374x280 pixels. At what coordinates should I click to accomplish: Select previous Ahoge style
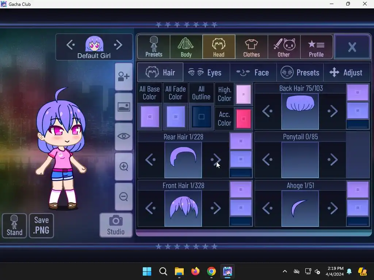click(268, 208)
